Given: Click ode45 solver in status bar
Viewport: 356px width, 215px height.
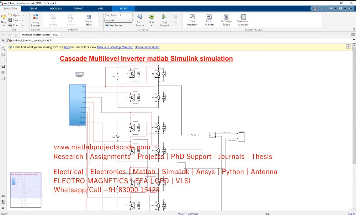Looking at the screenshot, I should (352, 214).
